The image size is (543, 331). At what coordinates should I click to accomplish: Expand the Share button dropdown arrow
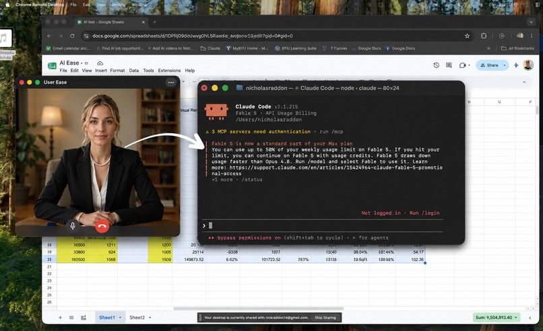(x=505, y=65)
